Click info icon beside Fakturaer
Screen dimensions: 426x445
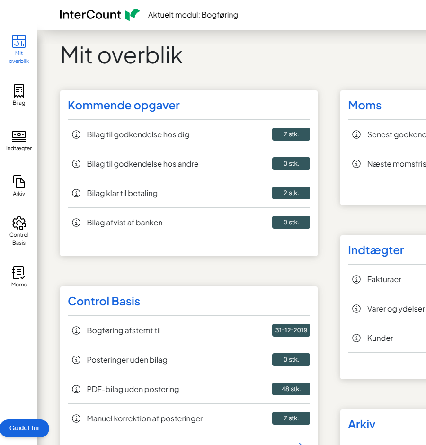click(x=356, y=279)
